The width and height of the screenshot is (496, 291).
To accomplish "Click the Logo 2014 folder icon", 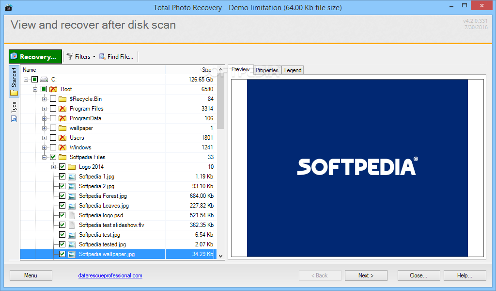I will pyautogui.click(x=72, y=167).
